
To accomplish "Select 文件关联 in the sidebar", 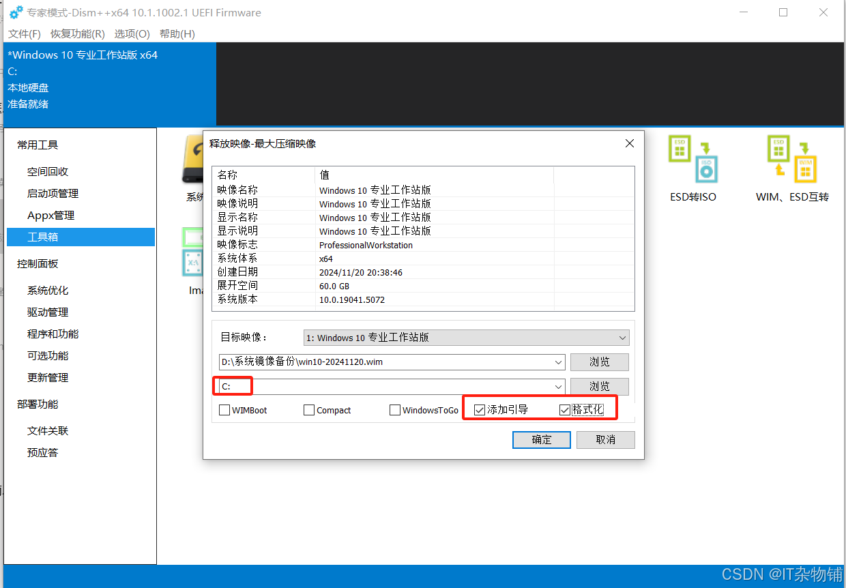I will pyautogui.click(x=48, y=431).
